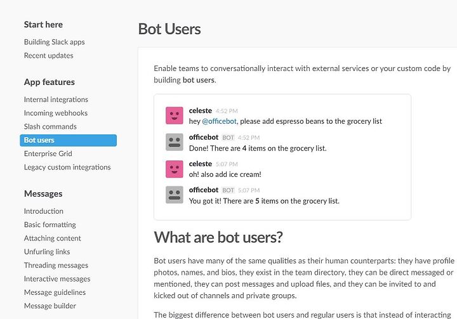Open Message builder link
The image size is (457, 319).
(x=50, y=306)
